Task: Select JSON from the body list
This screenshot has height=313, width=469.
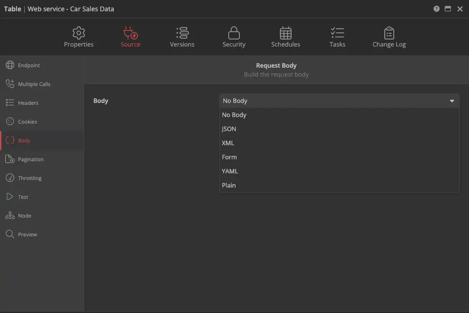Action: pyautogui.click(x=229, y=129)
